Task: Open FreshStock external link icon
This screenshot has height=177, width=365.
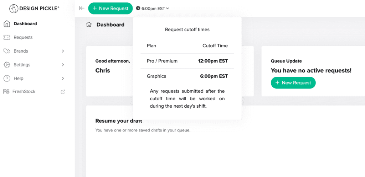Action: tap(63, 92)
